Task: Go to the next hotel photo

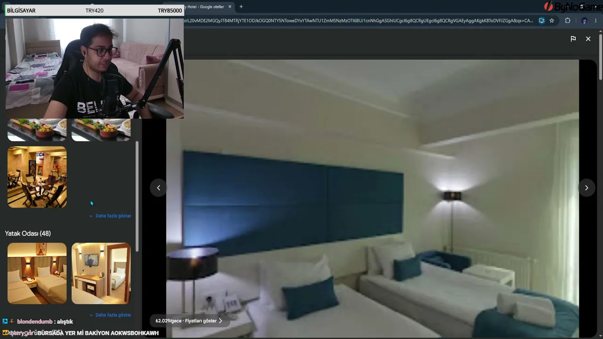Action: (587, 188)
